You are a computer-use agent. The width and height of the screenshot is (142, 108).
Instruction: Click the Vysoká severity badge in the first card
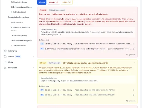43,10
